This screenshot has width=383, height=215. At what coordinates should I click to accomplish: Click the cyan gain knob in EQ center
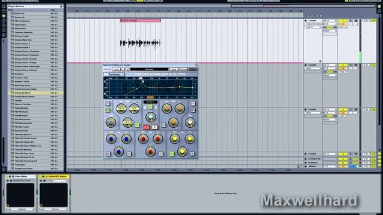click(151, 117)
